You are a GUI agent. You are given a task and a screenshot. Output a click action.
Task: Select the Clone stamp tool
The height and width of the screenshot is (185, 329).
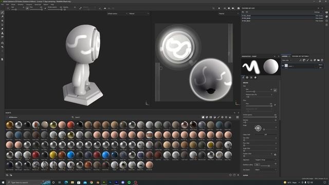(2, 33)
